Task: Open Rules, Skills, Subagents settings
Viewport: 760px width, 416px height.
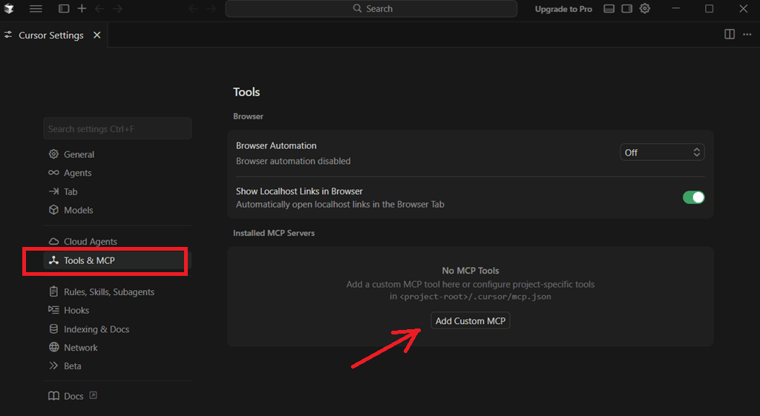Action: click(x=109, y=291)
